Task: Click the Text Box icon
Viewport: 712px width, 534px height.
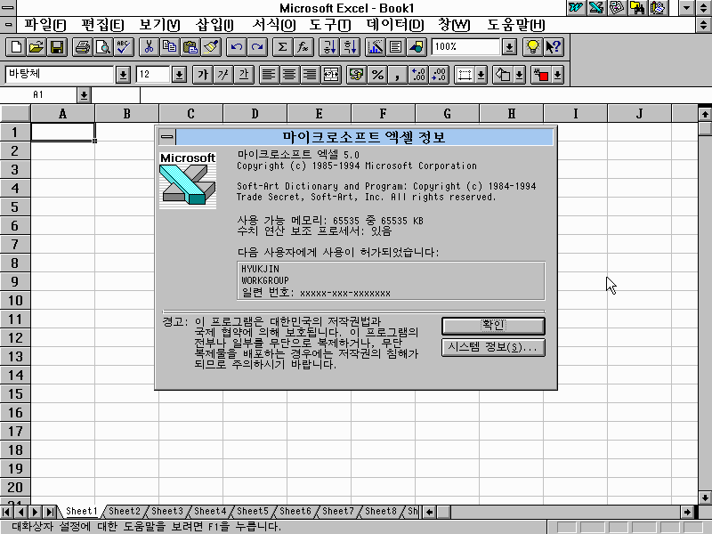Action: (395, 47)
